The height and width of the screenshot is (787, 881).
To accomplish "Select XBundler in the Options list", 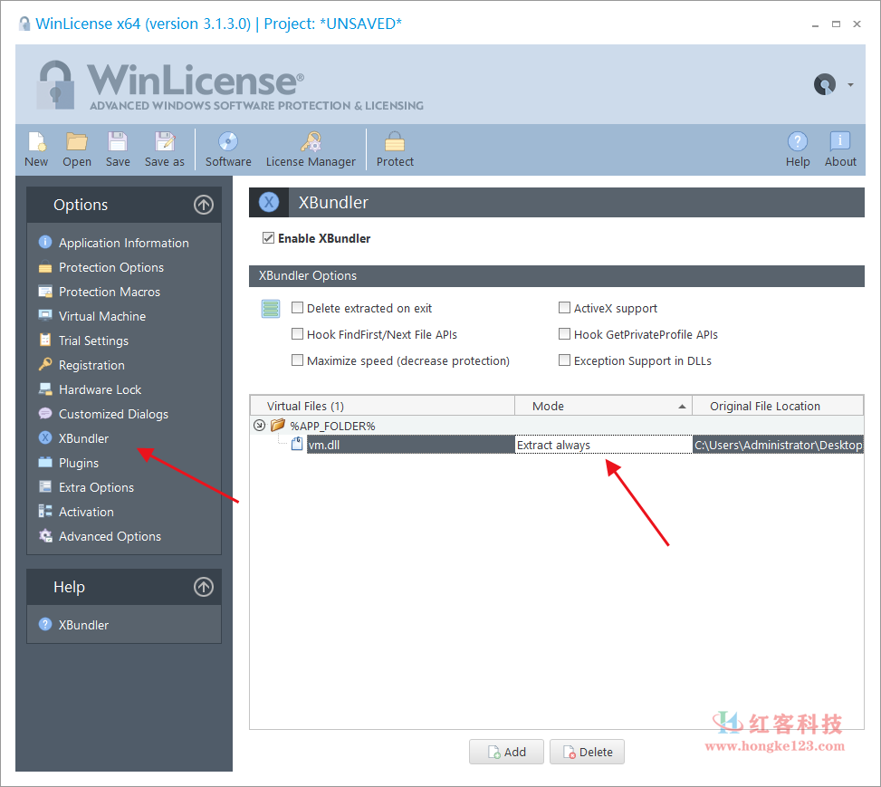I will pos(83,438).
